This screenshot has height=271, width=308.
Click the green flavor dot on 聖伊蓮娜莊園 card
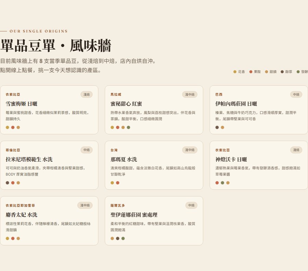[123, 238]
